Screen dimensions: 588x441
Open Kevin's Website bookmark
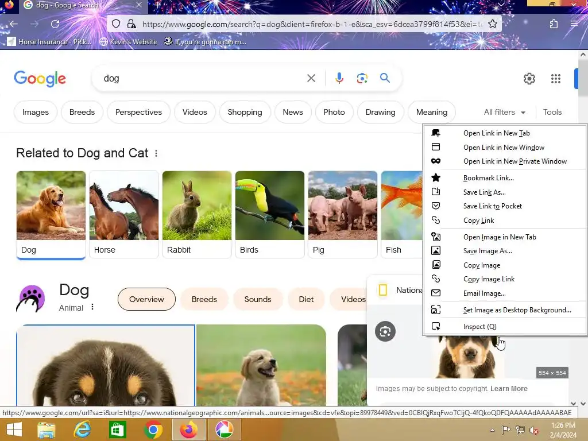[128, 41]
